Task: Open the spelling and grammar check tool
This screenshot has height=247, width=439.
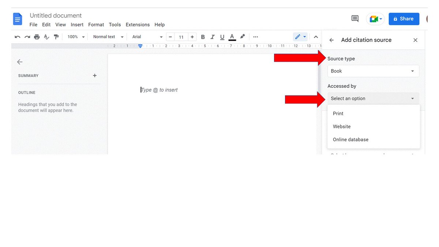Action: [x=46, y=37]
